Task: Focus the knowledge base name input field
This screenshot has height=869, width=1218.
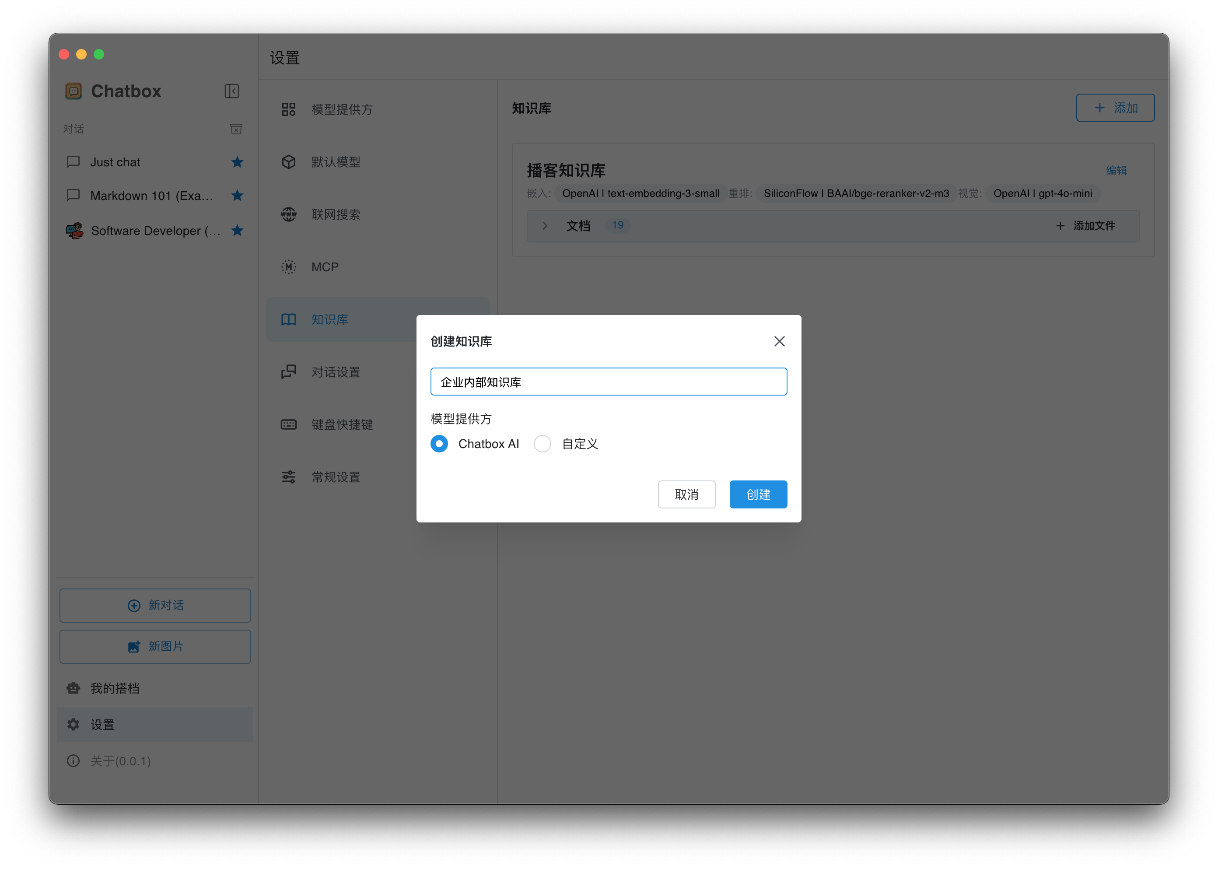Action: (609, 382)
